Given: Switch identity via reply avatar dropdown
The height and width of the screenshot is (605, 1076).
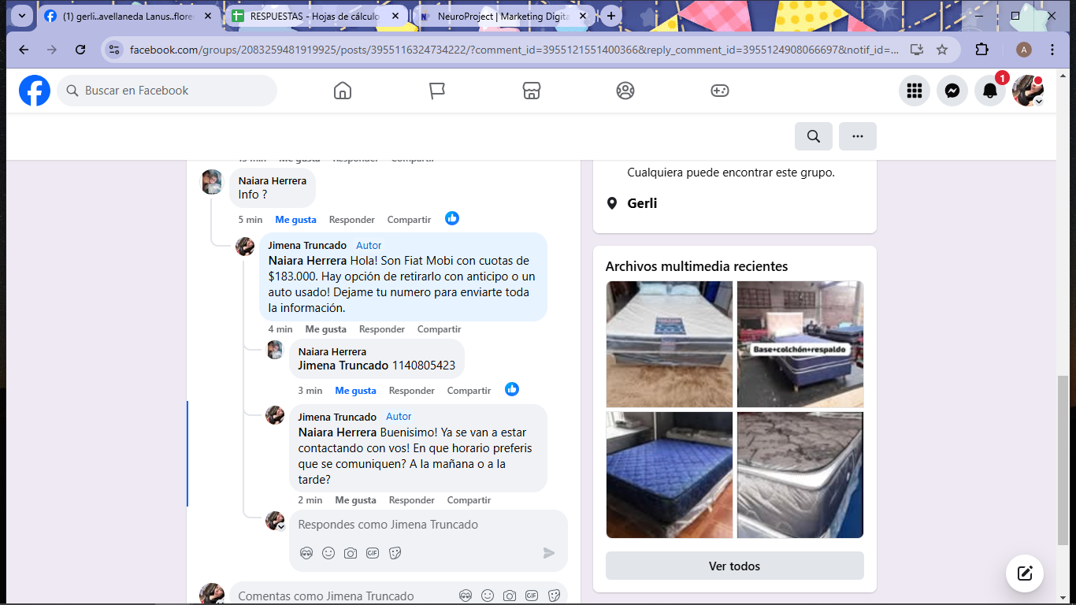Looking at the screenshot, I should pos(276,521).
